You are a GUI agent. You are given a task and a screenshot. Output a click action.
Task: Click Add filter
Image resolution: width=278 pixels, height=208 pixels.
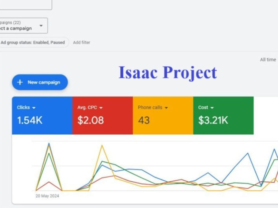(x=81, y=42)
